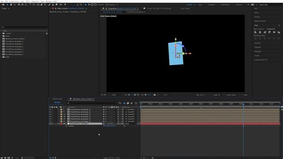Screen dimensions: 283x159
Task: Open the Paragraph panel
Action: (257, 51)
